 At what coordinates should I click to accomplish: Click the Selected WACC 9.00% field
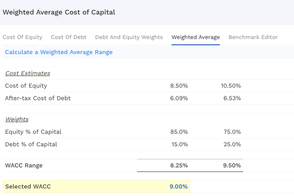[178, 186]
